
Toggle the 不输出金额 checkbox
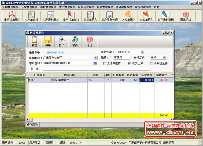click(152, 63)
